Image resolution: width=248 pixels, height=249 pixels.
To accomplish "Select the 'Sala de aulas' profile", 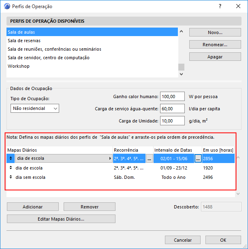I will 92,32.
